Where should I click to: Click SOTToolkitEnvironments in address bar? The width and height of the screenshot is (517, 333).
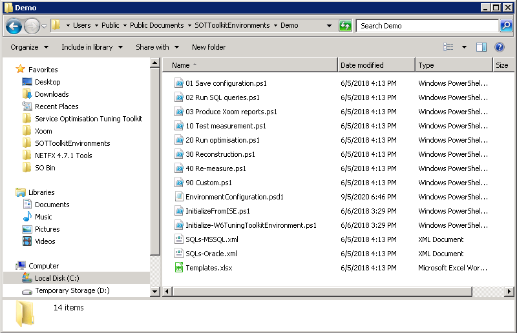click(232, 25)
